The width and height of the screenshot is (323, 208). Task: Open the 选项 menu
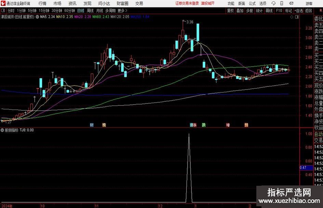(263, 3)
